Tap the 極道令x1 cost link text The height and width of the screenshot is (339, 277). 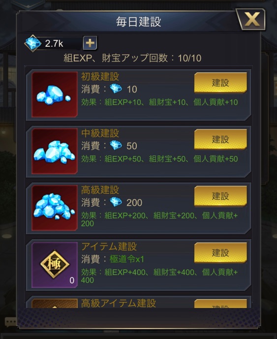tap(127, 259)
